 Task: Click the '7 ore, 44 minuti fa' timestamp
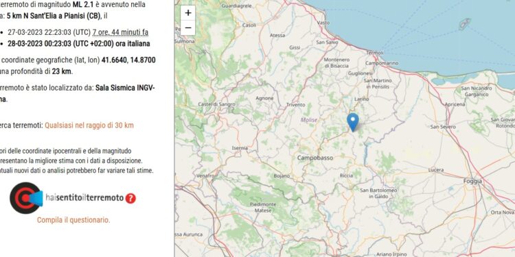pos(121,32)
